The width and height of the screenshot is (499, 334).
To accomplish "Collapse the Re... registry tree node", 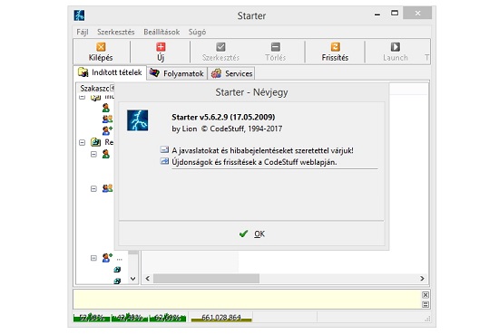I will pyautogui.click(x=82, y=142).
